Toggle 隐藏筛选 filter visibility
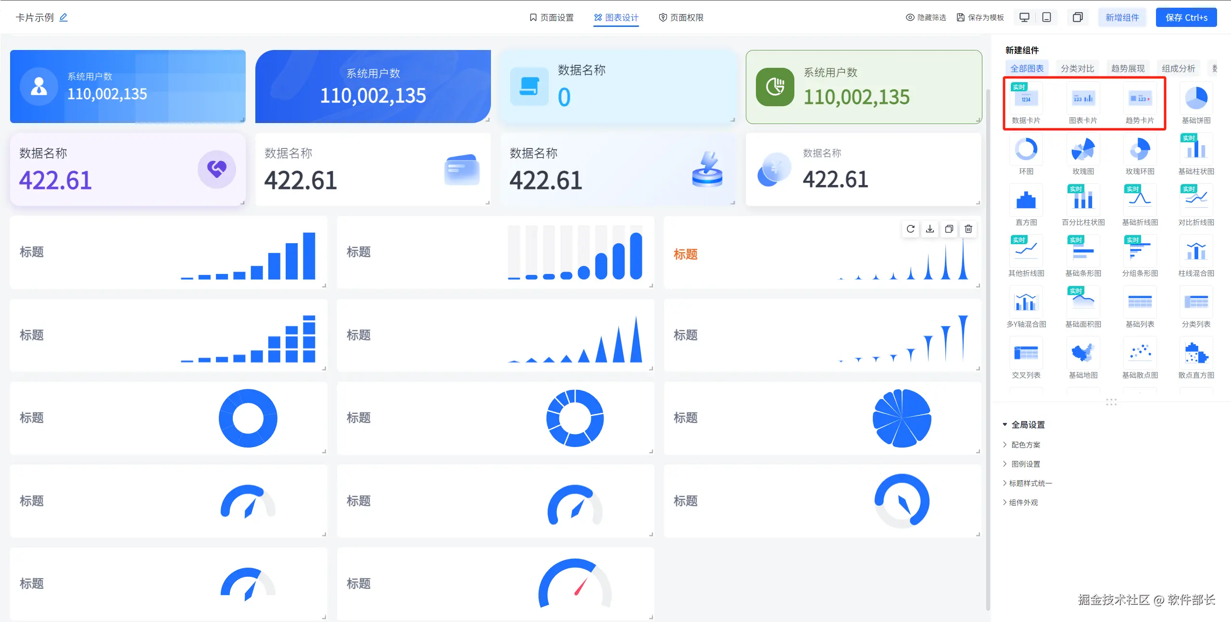The image size is (1231, 622). [x=926, y=18]
